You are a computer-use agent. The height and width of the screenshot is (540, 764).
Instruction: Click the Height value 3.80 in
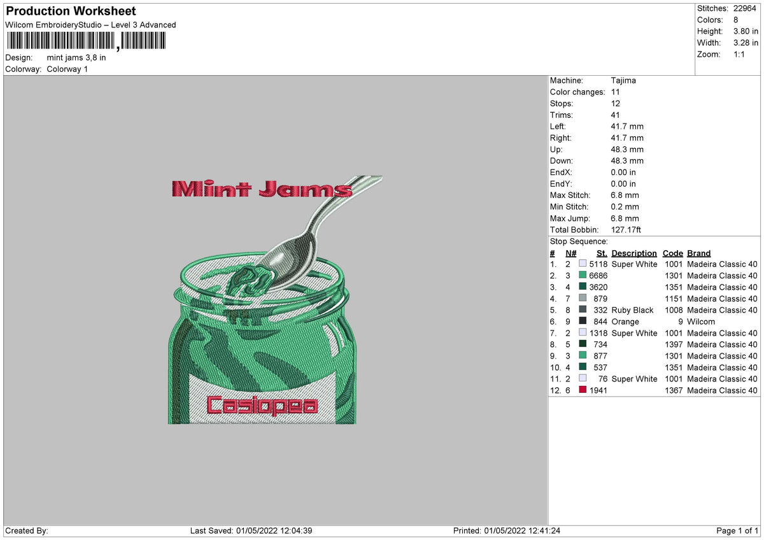(746, 31)
